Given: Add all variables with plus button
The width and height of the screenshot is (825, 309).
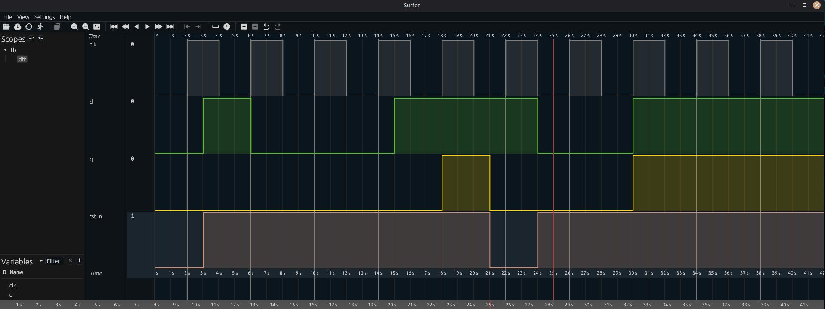Looking at the screenshot, I should pos(79,260).
